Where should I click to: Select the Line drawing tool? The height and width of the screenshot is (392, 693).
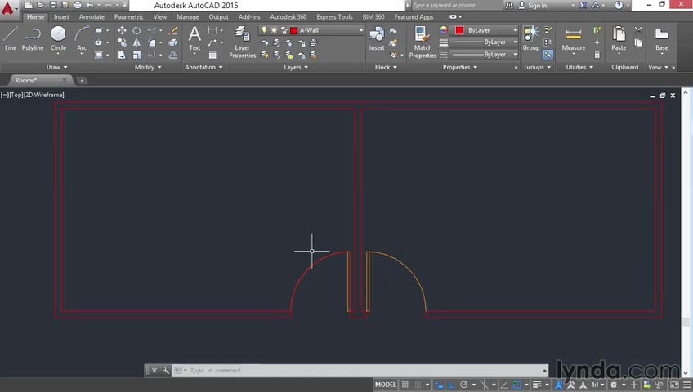(11, 38)
